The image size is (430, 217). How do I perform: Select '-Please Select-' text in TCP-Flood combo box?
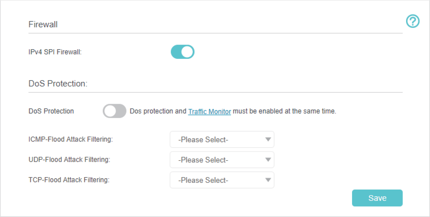tap(203, 180)
